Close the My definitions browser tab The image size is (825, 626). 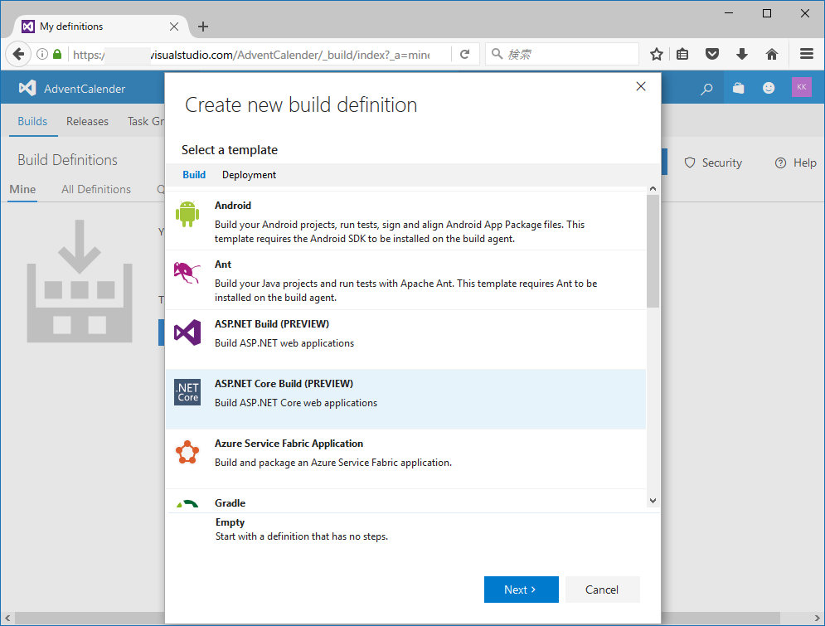[174, 27]
